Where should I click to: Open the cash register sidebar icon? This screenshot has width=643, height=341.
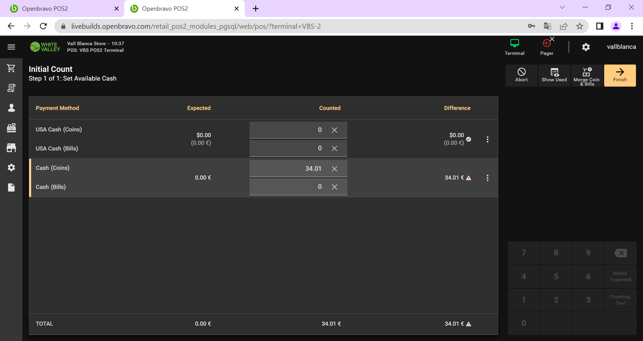(11, 128)
